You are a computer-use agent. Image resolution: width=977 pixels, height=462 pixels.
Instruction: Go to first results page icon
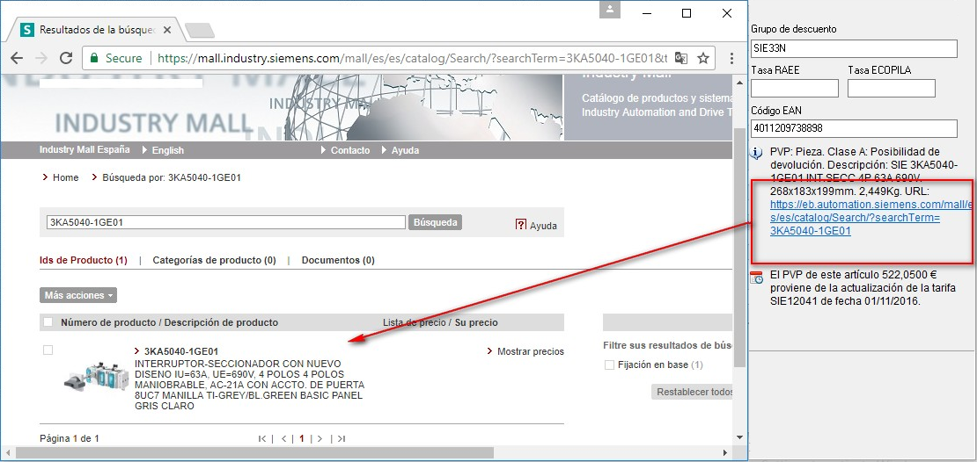tap(262, 439)
